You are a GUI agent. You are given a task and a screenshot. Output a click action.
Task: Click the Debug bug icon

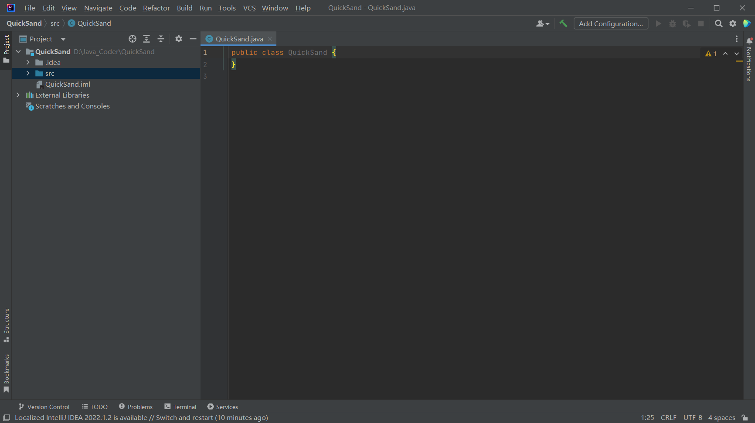tap(673, 24)
